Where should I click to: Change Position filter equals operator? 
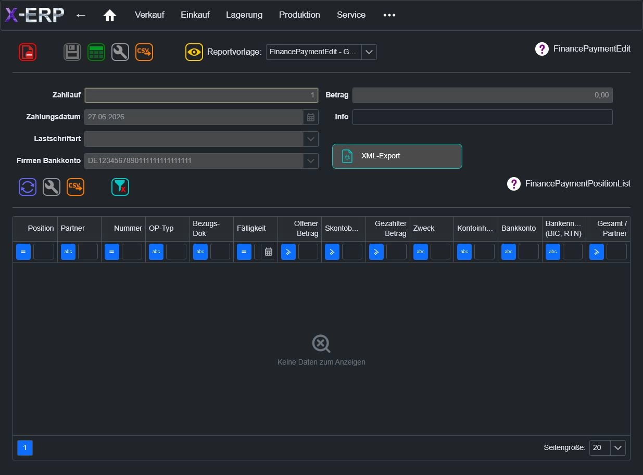[x=23, y=252]
